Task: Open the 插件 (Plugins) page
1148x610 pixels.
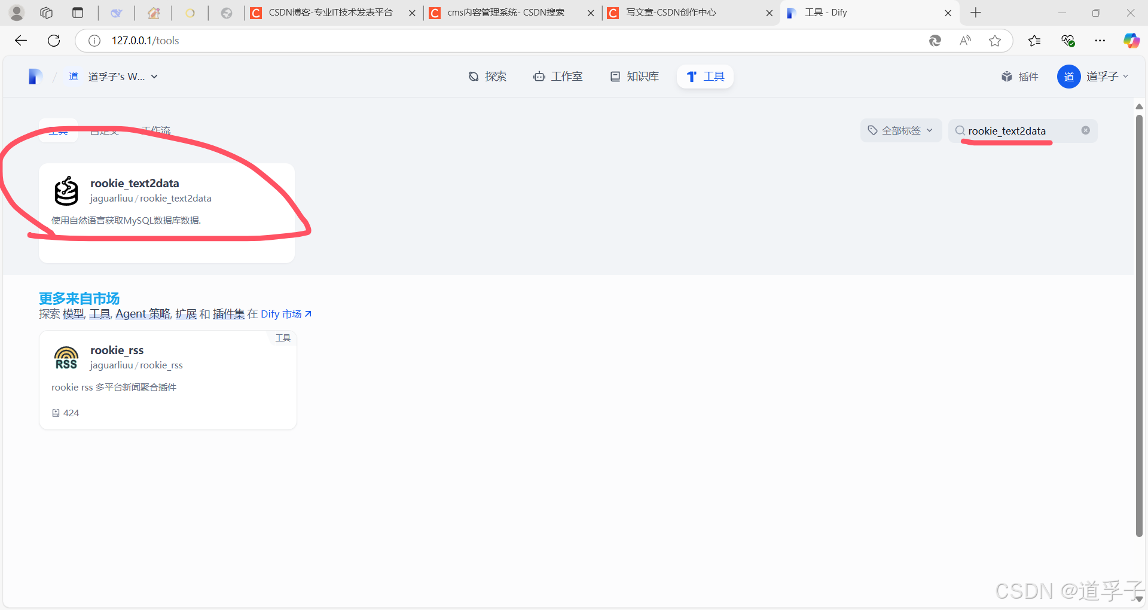Action: pyautogui.click(x=1020, y=77)
